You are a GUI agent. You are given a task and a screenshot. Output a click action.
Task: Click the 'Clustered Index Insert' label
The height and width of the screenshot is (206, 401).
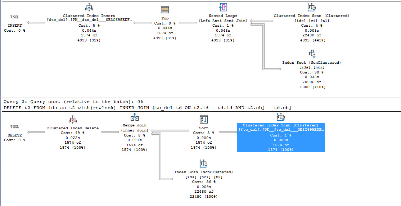89,16
